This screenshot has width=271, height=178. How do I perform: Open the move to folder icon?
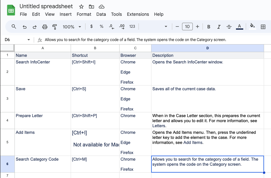click(x=91, y=7)
